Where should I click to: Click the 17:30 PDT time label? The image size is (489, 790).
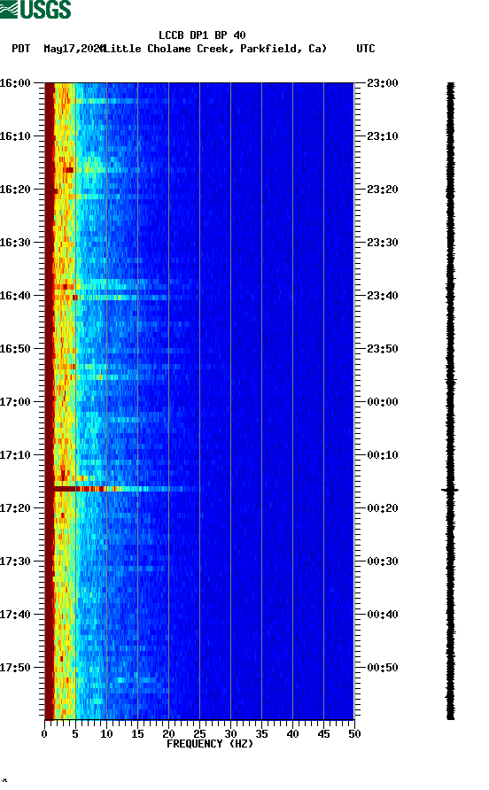[15, 562]
